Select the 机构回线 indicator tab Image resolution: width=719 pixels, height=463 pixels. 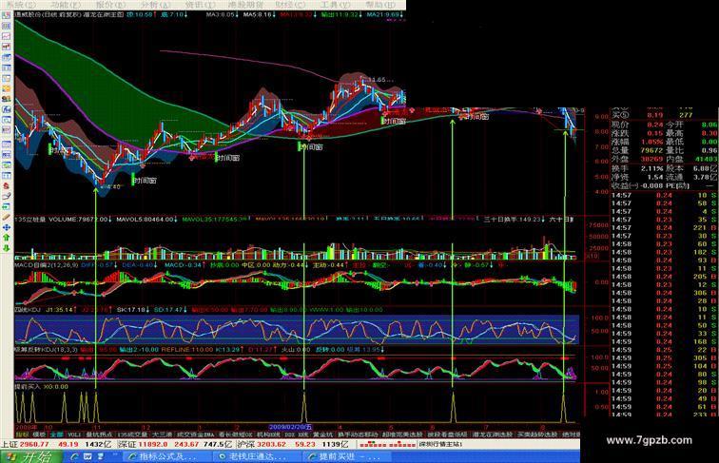(269, 434)
